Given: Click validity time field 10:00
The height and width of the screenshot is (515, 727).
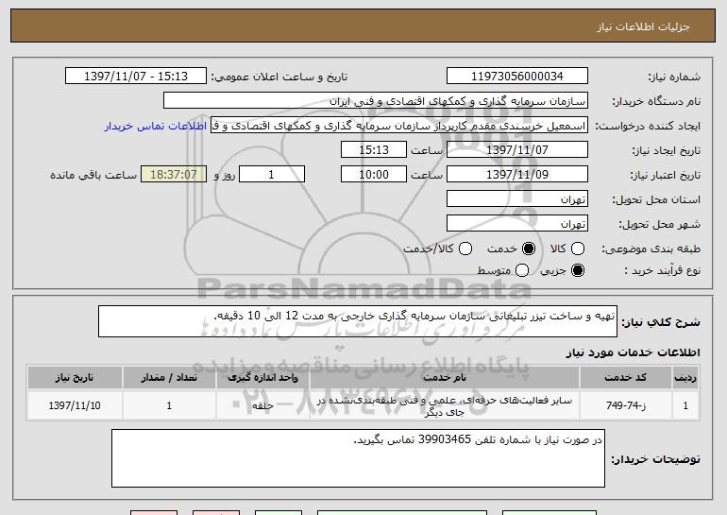Looking at the screenshot, I should (x=374, y=175).
